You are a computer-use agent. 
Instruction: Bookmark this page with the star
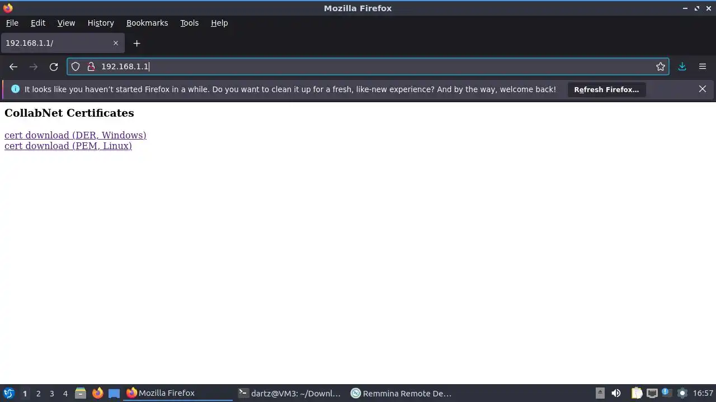pyautogui.click(x=661, y=66)
